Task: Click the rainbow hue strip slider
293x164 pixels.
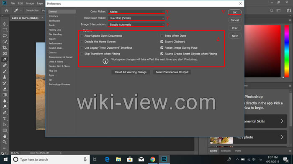Action: pyautogui.click(x=287, y=51)
